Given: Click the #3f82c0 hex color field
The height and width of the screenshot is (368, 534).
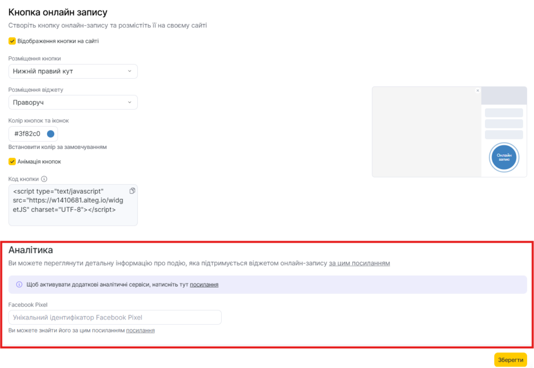Looking at the screenshot, I should (27, 134).
